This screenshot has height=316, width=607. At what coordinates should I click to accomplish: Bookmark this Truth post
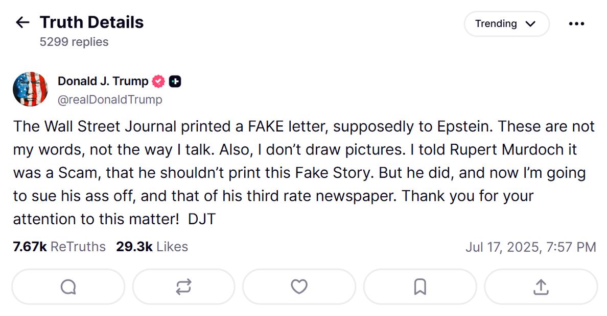[x=420, y=287]
